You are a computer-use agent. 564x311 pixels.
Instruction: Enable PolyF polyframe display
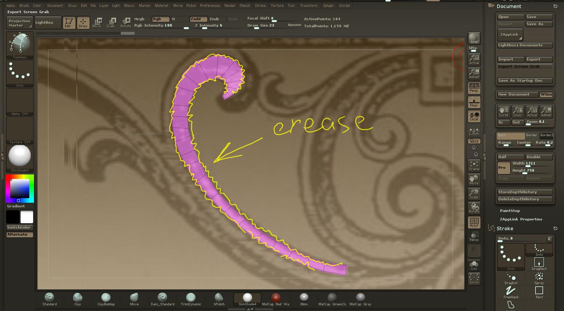(x=474, y=222)
